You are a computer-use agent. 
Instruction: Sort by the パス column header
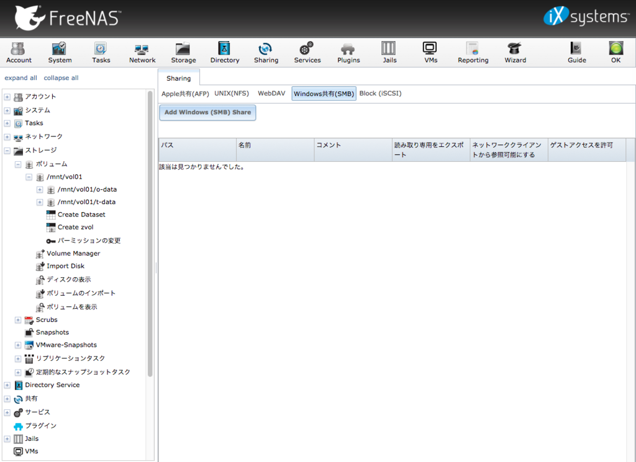point(197,150)
